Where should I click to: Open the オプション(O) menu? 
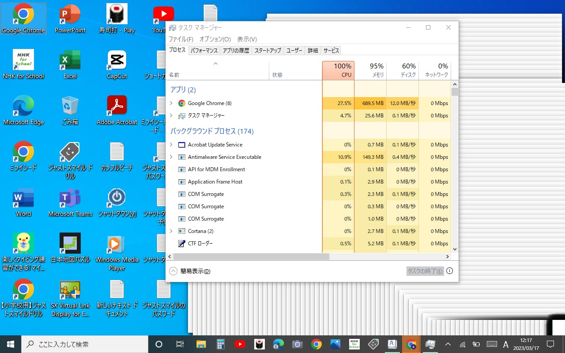point(215,39)
